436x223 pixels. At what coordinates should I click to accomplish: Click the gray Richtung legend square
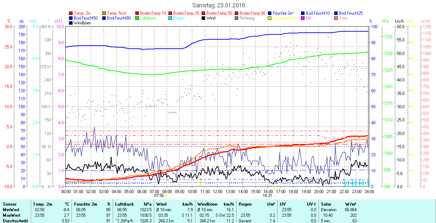click(x=236, y=18)
